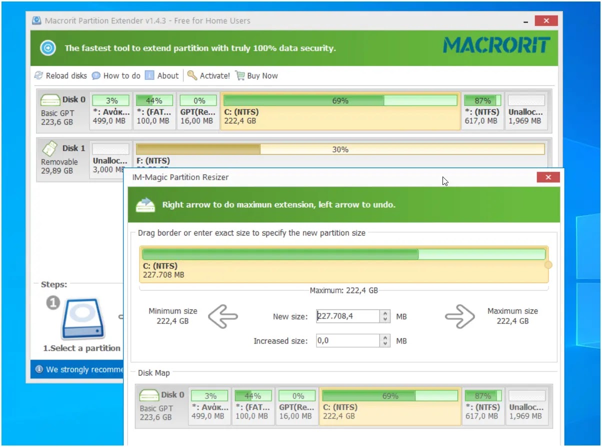This screenshot has height=447, width=602.
Task: Click the 100,0 MB FAT partition in the Disk Map
Action: click(x=253, y=405)
